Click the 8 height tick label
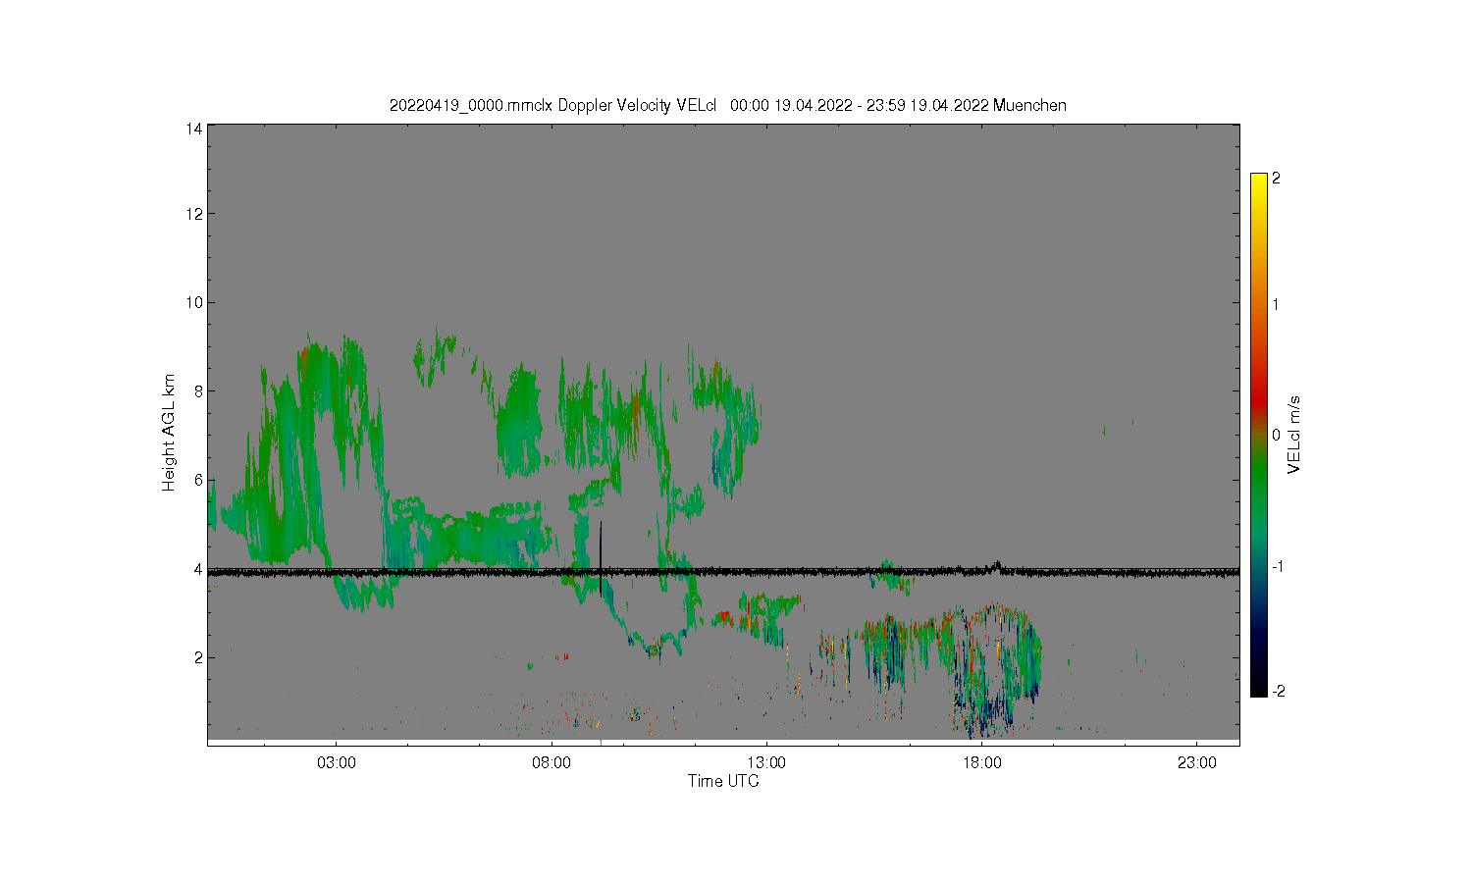 point(198,390)
